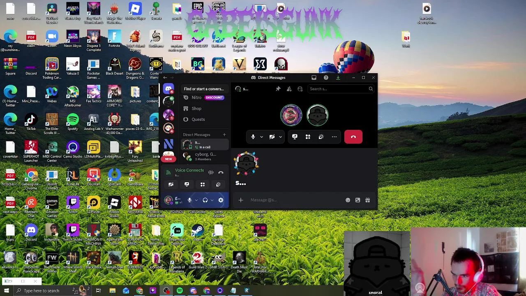Open soundboard in call controls
This screenshot has width=526, height=296.
pyautogui.click(x=321, y=137)
